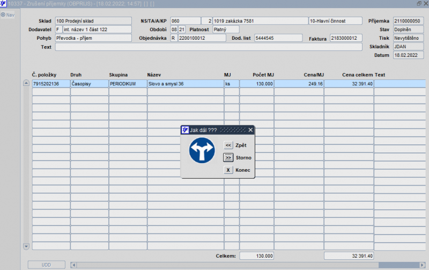Click the Dod. list field 5444545
The width and height of the screenshot is (429, 270).
click(x=278, y=38)
